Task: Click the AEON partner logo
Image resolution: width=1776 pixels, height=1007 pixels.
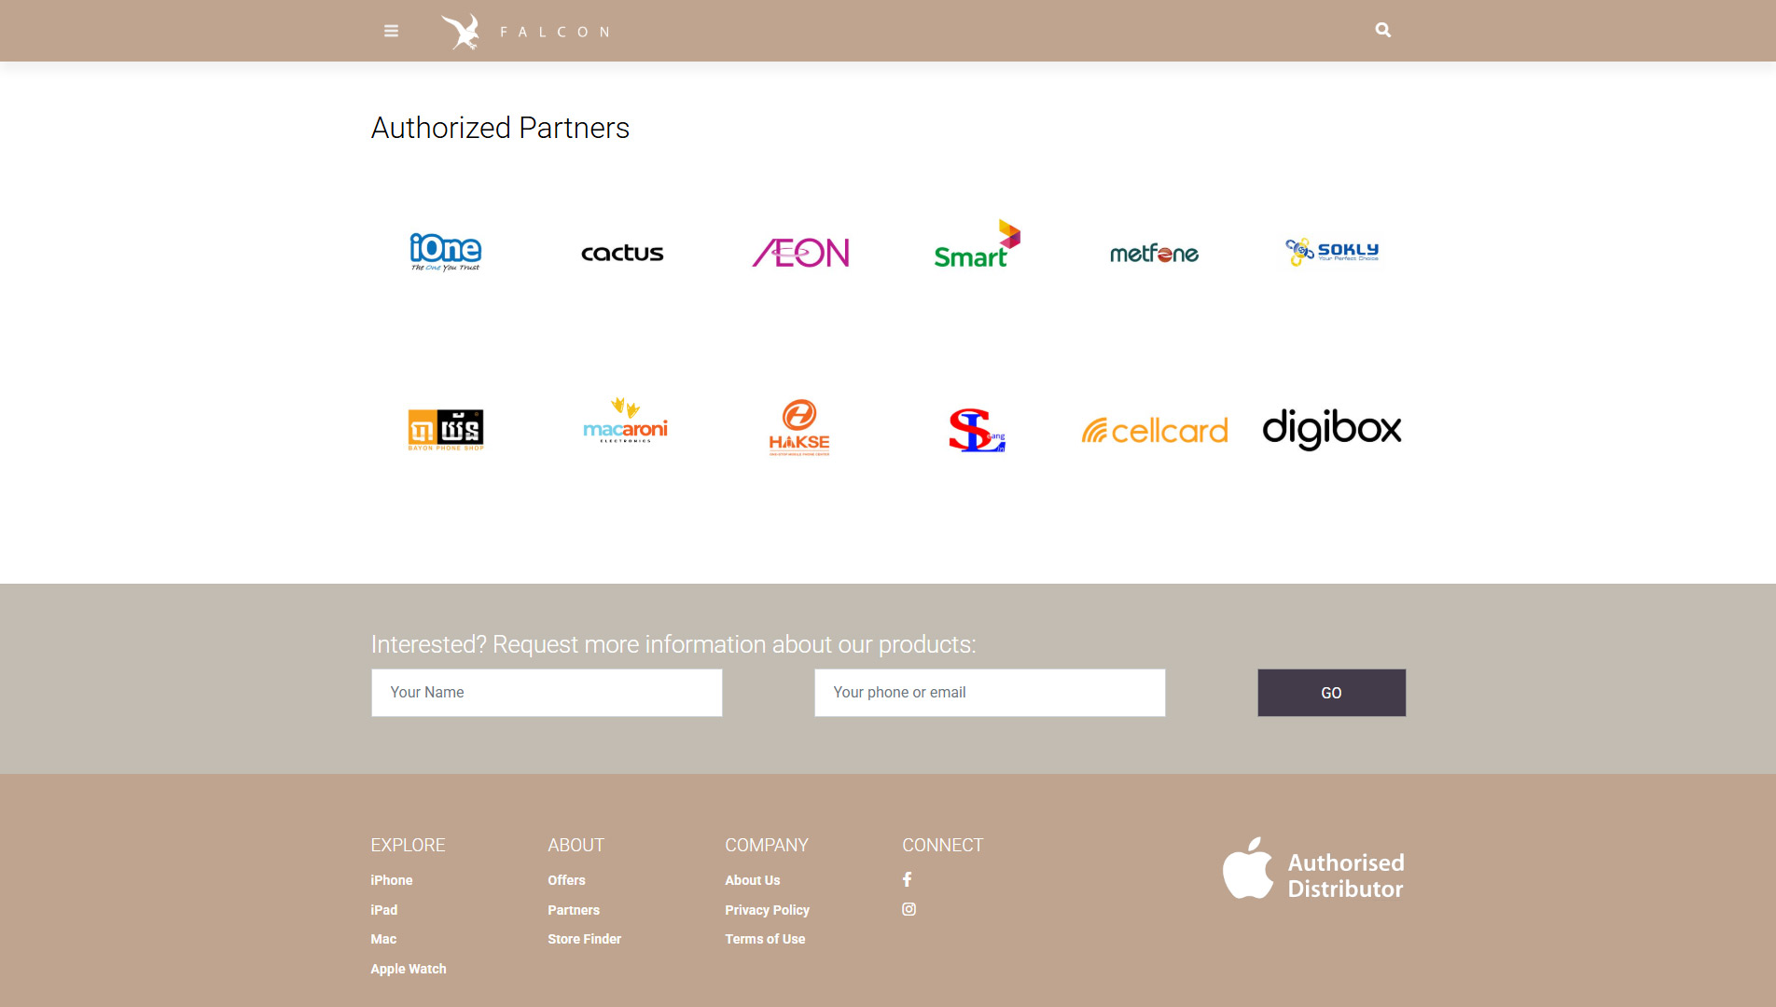Action: click(x=799, y=252)
